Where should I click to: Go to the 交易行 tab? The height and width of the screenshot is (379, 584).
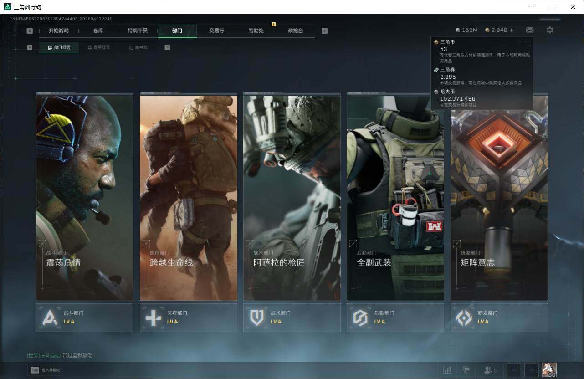point(216,31)
